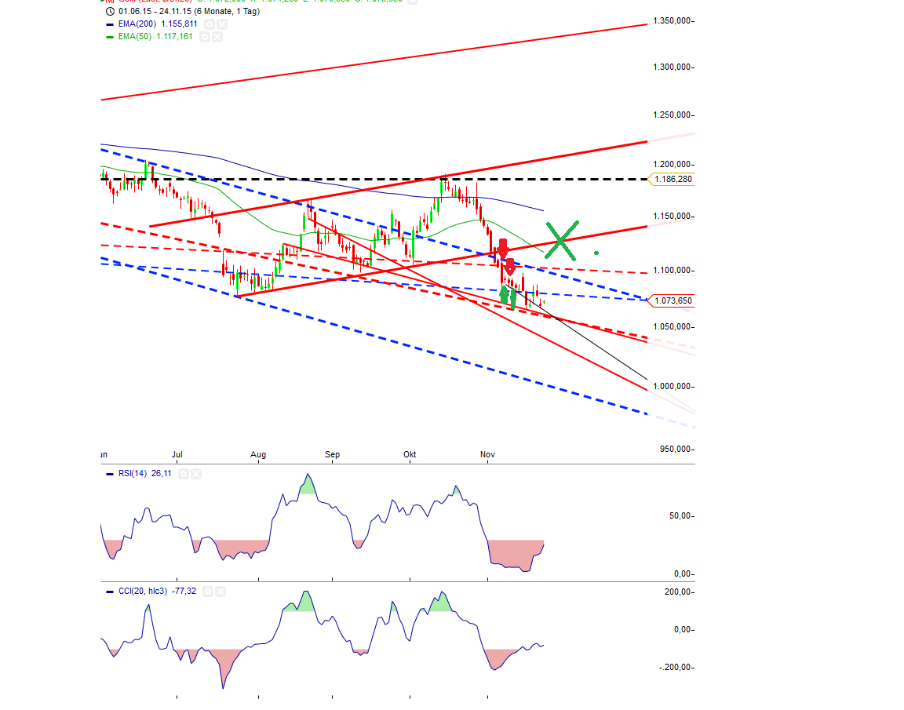Click the red Gold instrument icon
This screenshot has height=710, width=904.
click(108, 2)
